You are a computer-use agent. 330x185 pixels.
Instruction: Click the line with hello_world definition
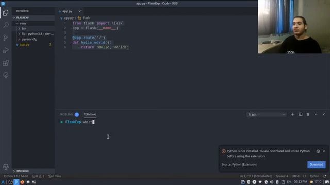[92, 42]
